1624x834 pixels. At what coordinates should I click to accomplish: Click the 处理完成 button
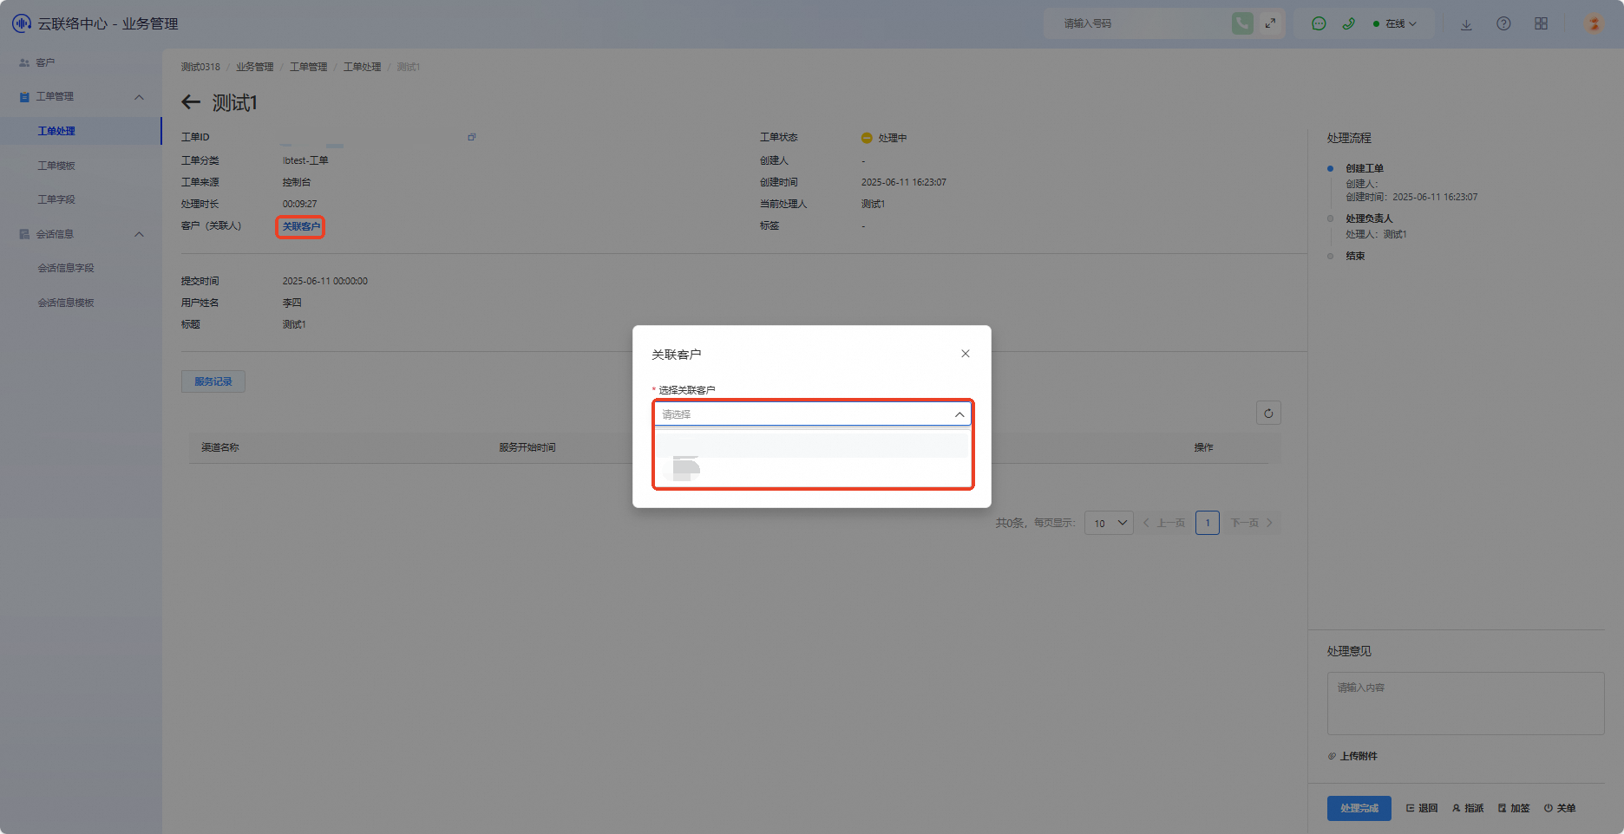(1359, 808)
